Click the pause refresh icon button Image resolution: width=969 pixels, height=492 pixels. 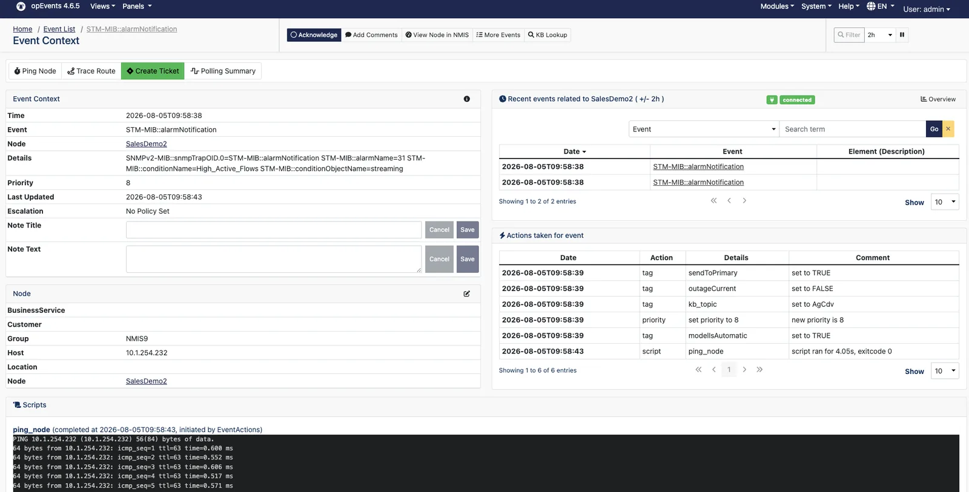coord(902,34)
